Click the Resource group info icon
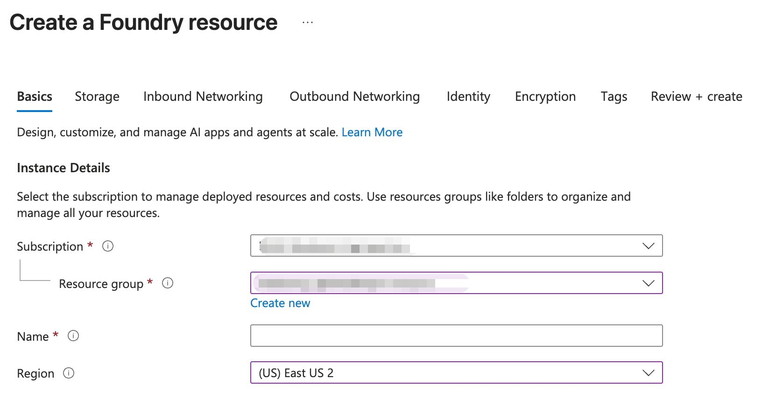The height and width of the screenshot is (407, 762). 168,283
